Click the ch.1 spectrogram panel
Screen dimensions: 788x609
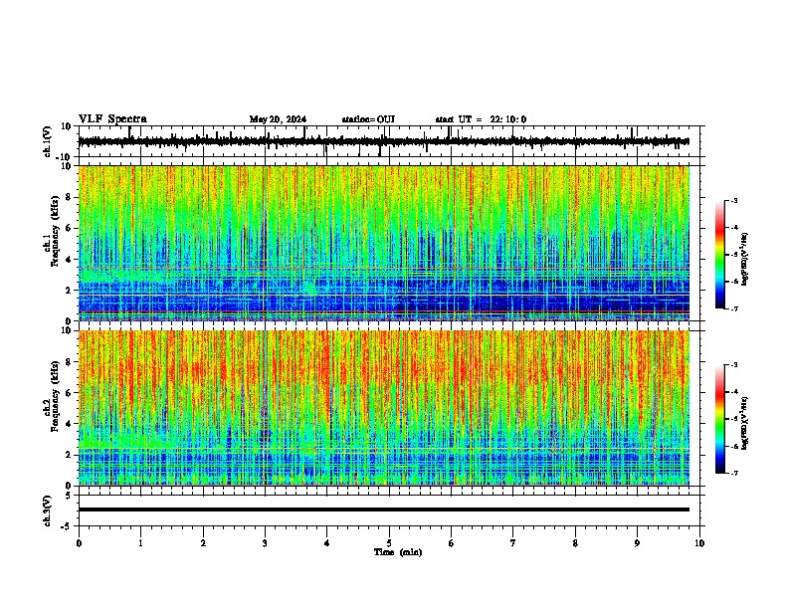tap(384, 243)
